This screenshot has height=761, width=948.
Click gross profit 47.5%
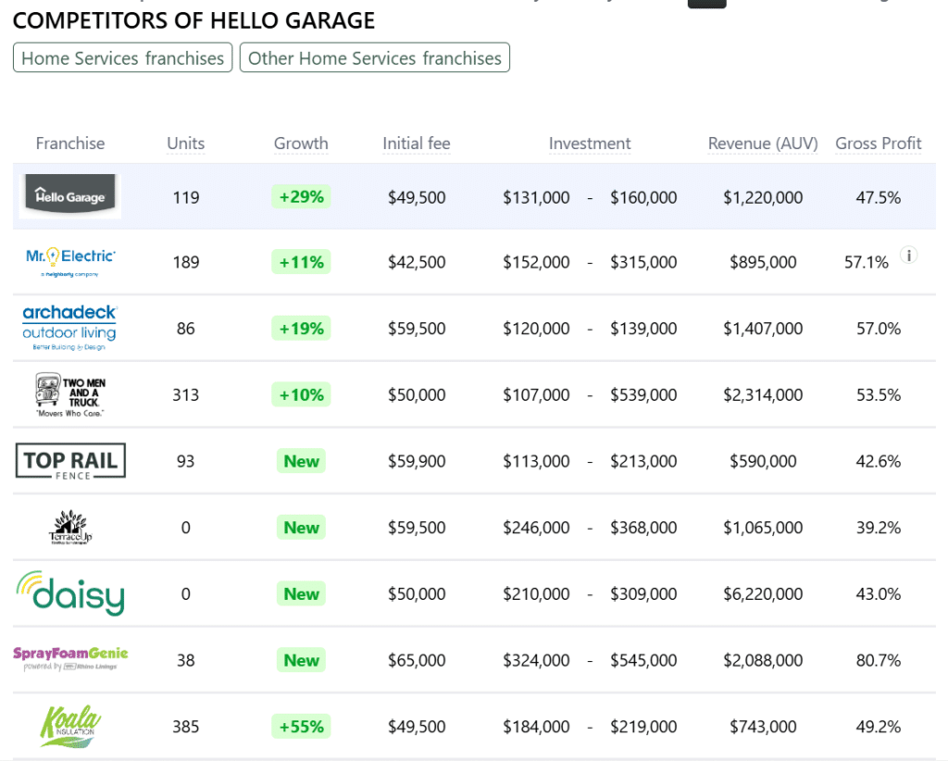(x=878, y=197)
